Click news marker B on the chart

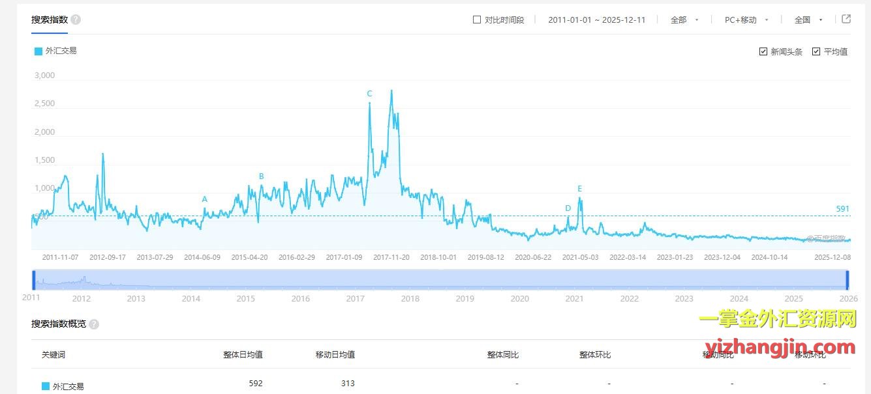pyautogui.click(x=262, y=176)
